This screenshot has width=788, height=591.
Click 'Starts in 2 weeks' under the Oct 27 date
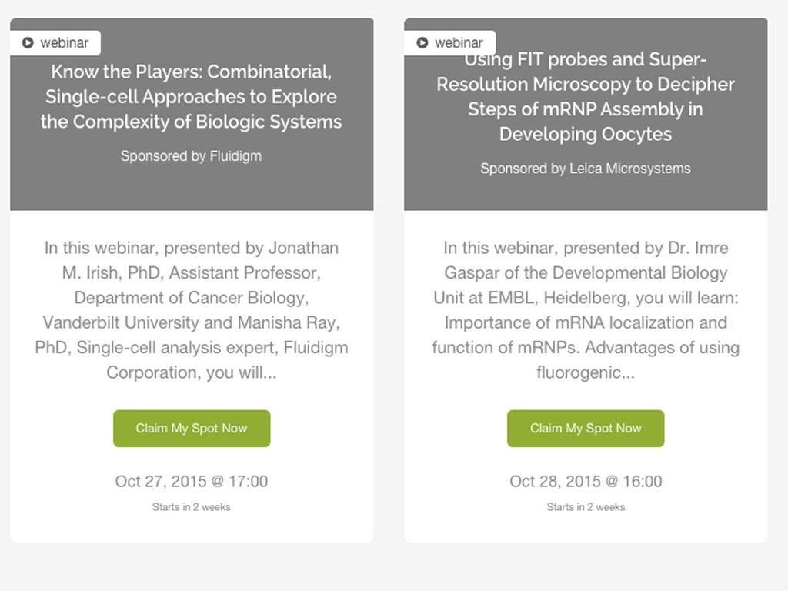(192, 507)
